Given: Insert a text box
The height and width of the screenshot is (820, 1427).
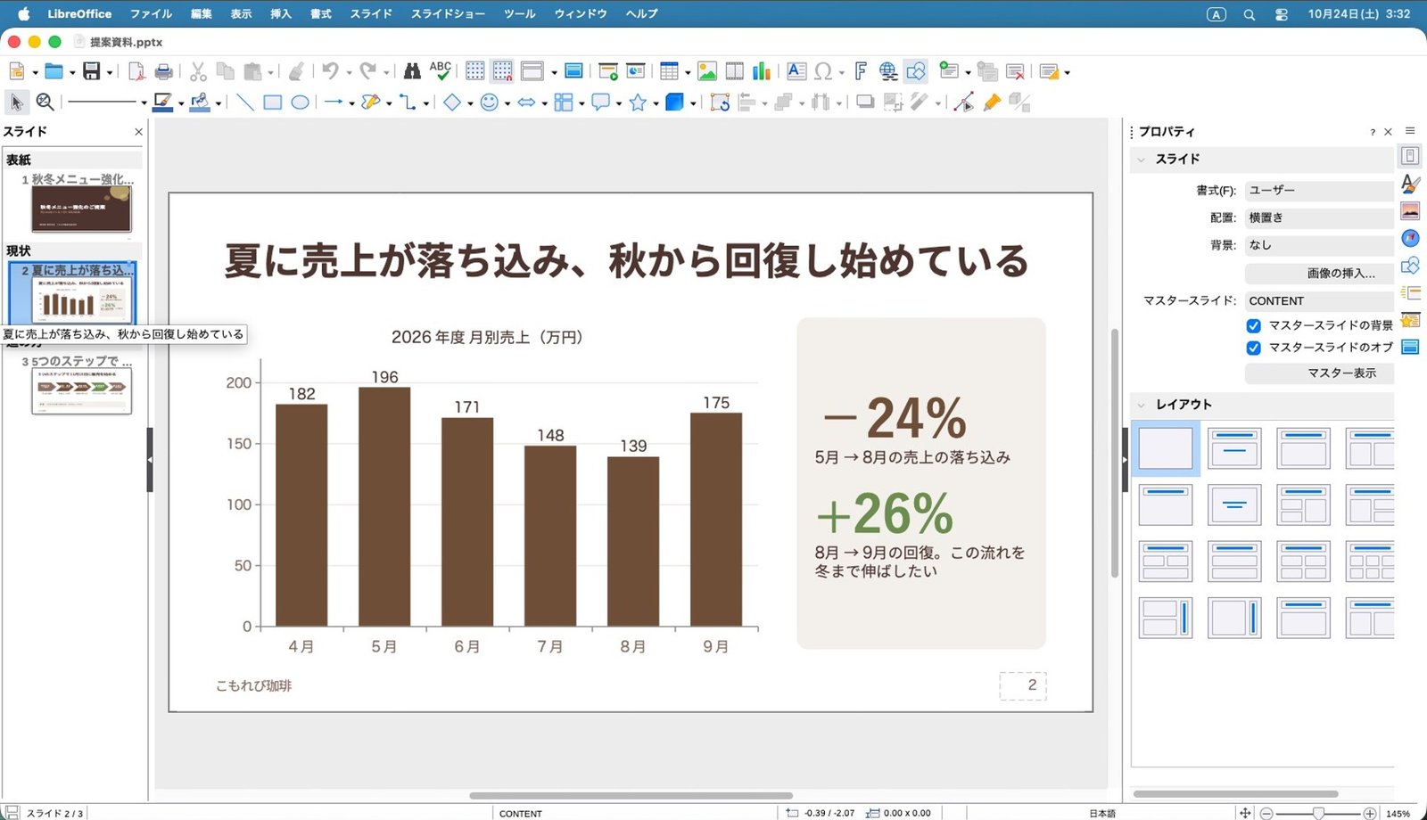Looking at the screenshot, I should (796, 71).
